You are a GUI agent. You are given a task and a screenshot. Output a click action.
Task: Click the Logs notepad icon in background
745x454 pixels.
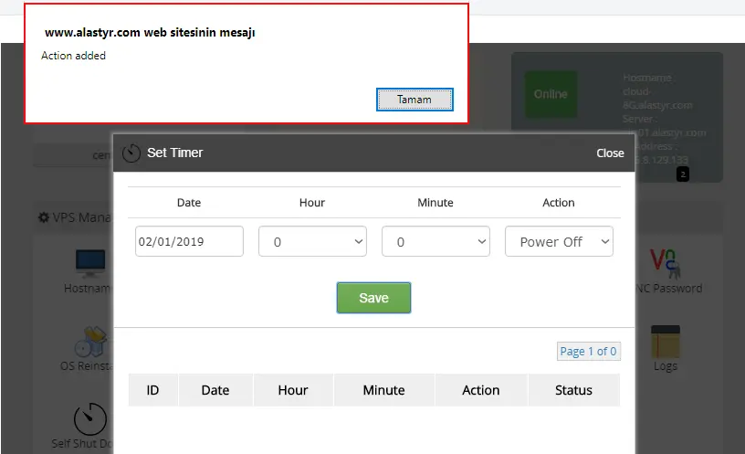pyautogui.click(x=666, y=342)
